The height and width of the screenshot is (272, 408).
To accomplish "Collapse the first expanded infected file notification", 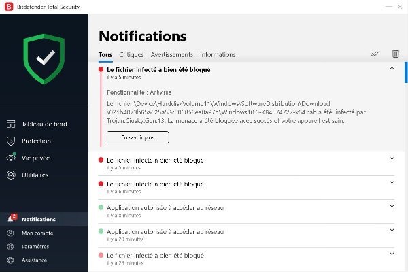I will (x=392, y=69).
